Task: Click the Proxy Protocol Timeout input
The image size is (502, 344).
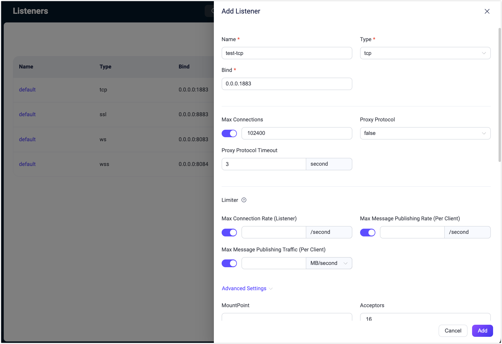Action: coord(264,164)
